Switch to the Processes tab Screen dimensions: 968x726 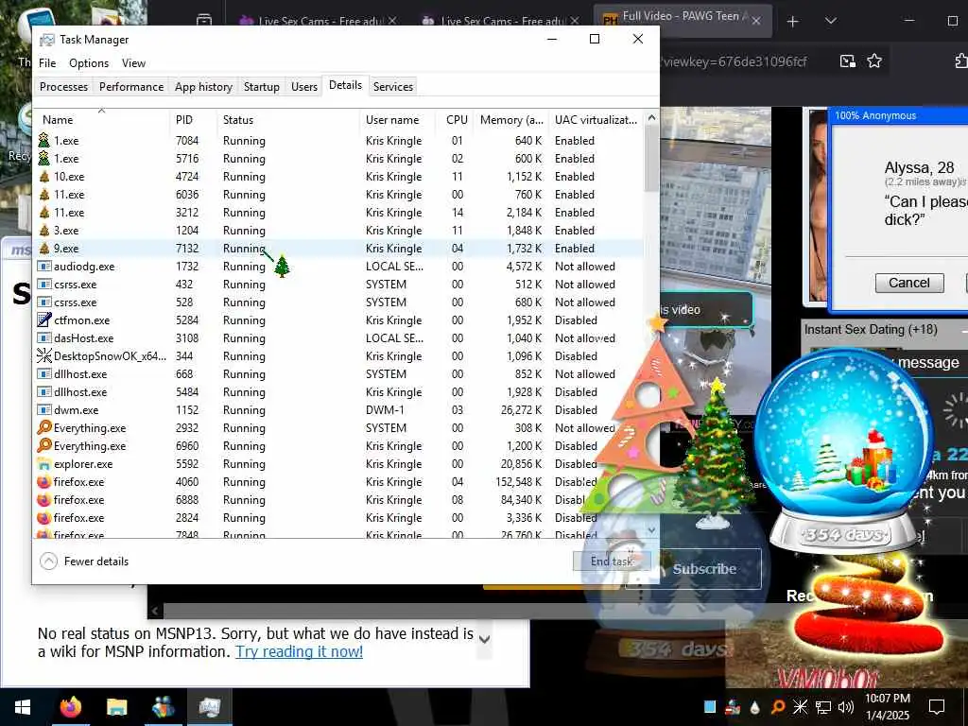pos(63,86)
